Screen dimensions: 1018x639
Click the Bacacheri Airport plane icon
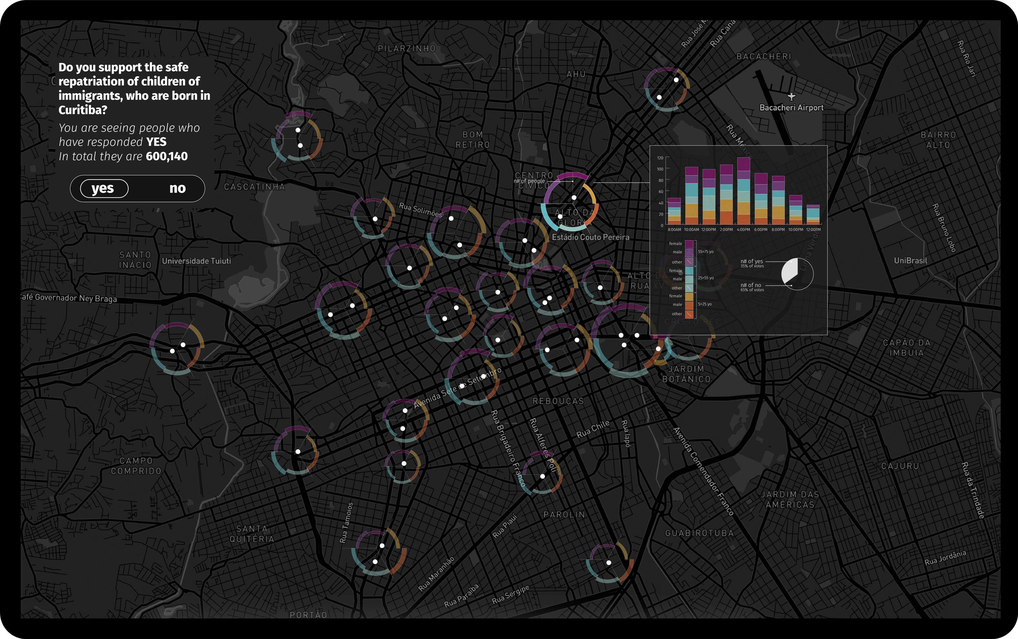point(792,97)
